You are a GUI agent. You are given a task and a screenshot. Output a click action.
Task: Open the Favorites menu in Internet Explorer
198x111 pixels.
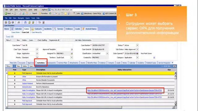click(x=23, y=10)
